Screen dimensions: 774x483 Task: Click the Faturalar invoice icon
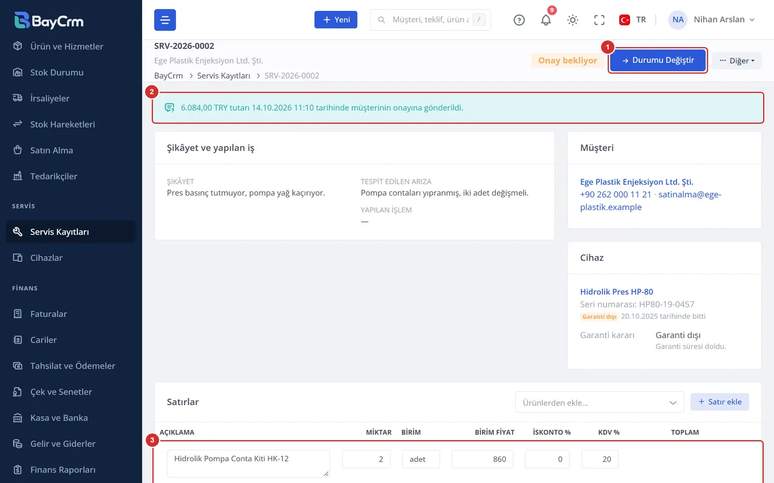(18, 314)
